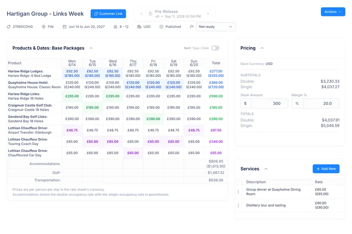Click the people icon next to 8 - 12
Image resolution: width=352 pixels, height=234 pixels.
pos(115,27)
